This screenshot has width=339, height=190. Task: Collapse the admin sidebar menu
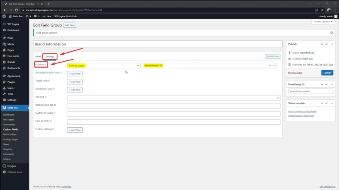[x=13, y=172]
